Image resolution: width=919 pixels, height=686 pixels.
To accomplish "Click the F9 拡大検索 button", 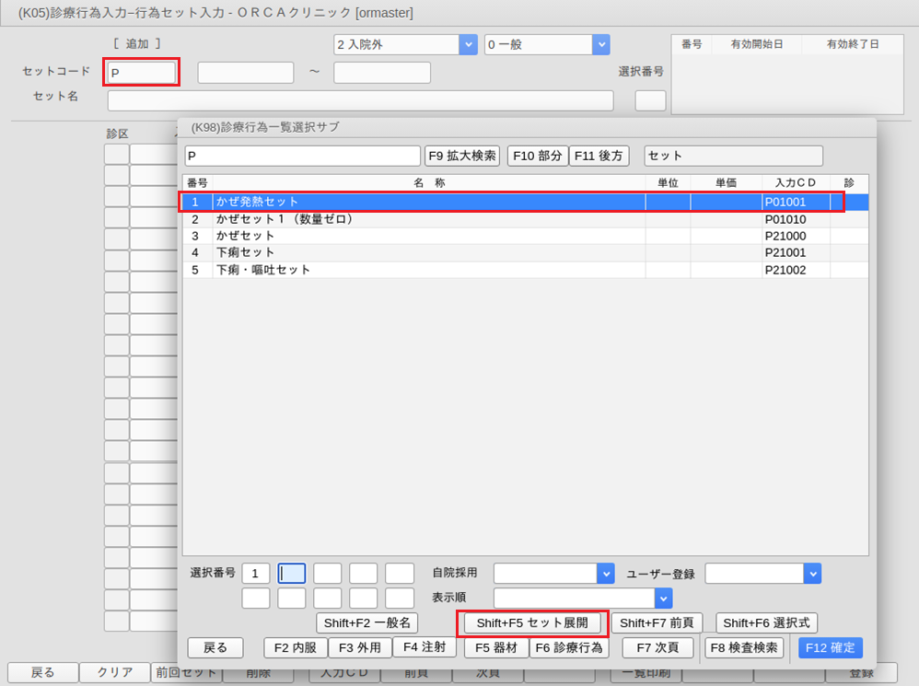I will (462, 157).
